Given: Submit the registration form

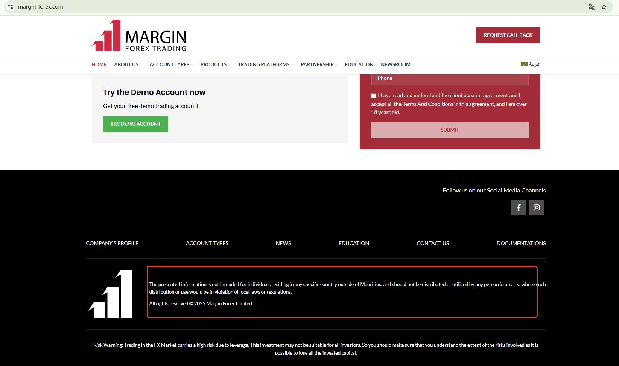Looking at the screenshot, I should click(450, 130).
